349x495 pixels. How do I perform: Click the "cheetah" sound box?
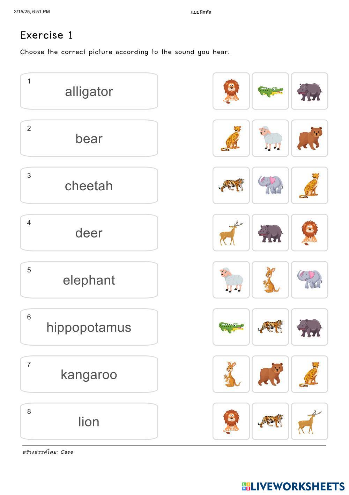pos(89,186)
